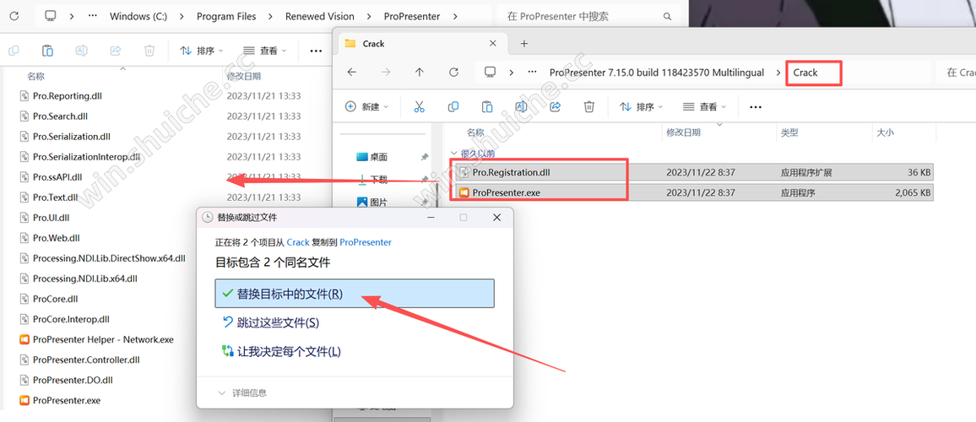The height and width of the screenshot is (422, 976).
Task: Sort by 修改日期 column in Crack window
Action: [x=683, y=133]
